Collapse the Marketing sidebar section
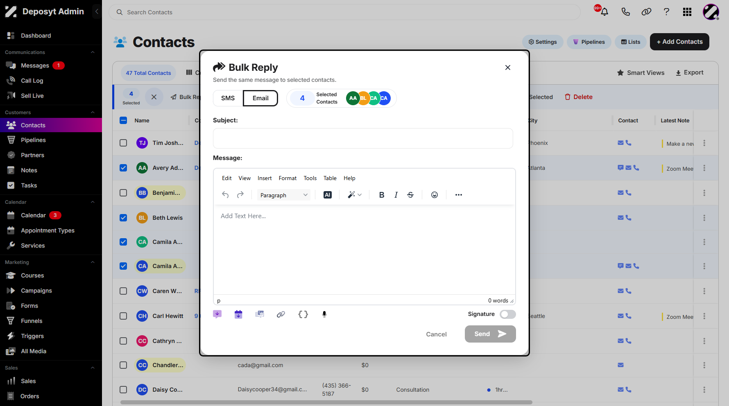Viewport: 729px width, 406px height. click(x=93, y=262)
